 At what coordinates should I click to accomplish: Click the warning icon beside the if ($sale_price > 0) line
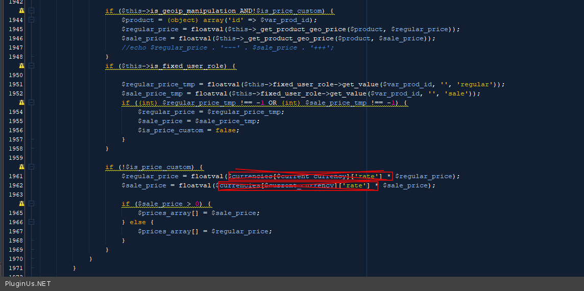(21, 203)
